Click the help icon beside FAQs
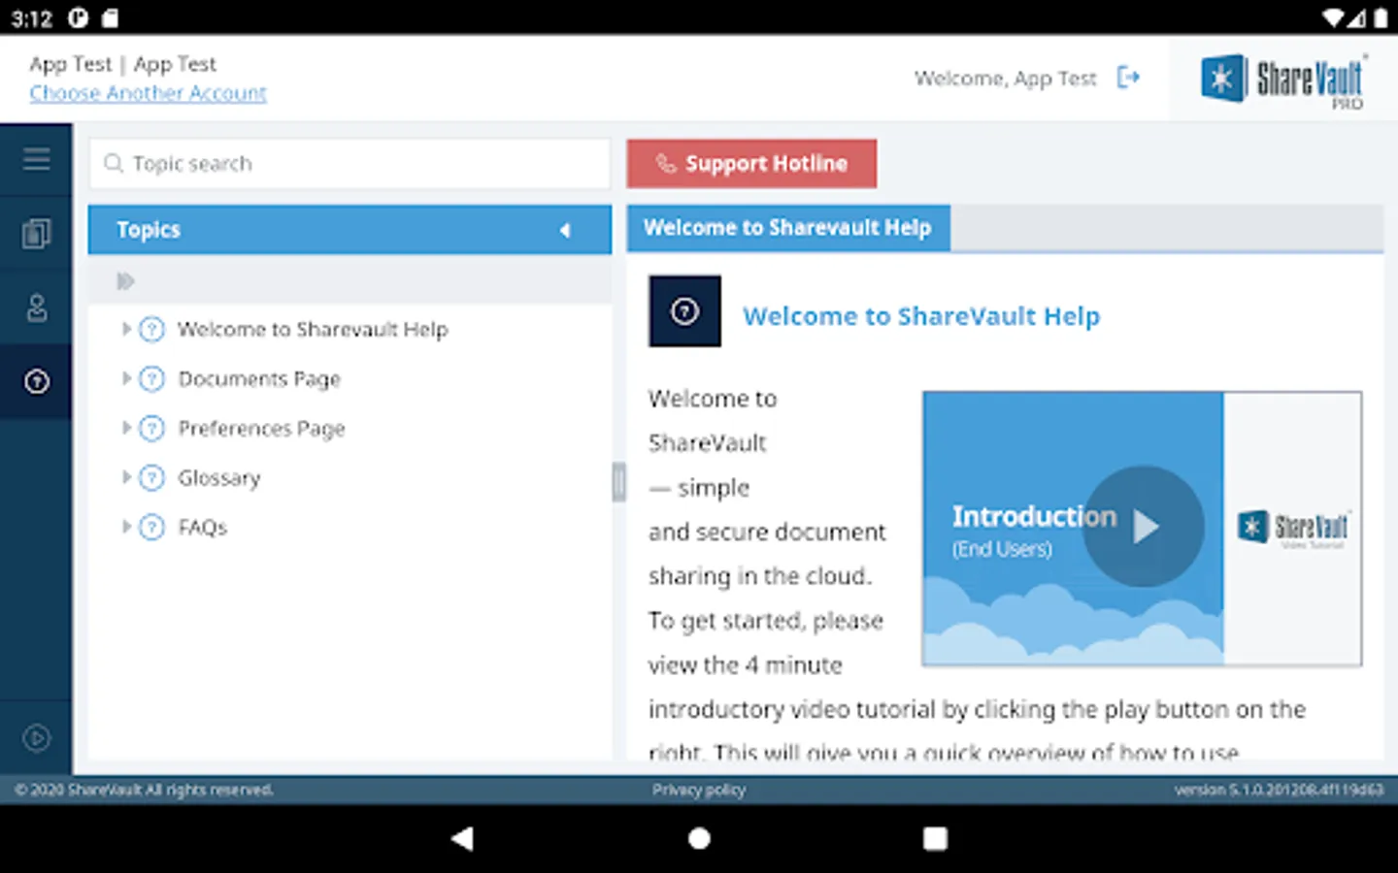This screenshot has width=1398, height=873. [x=152, y=527]
